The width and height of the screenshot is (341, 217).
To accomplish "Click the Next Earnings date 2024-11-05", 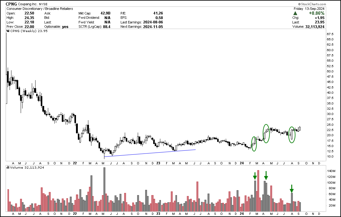I will [x=153, y=27].
